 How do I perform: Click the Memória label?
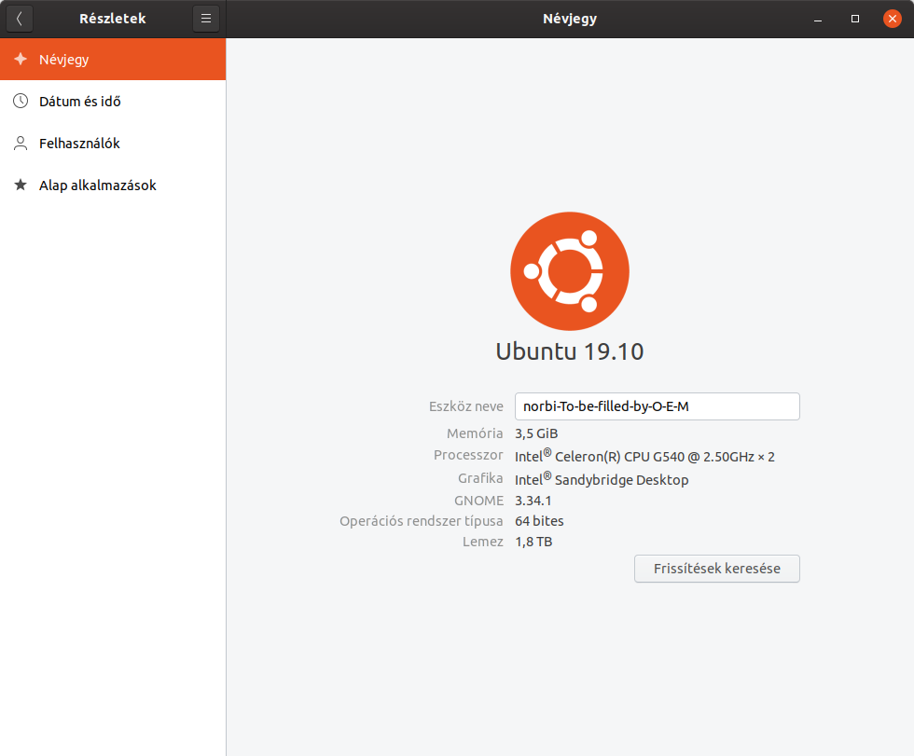click(x=475, y=433)
